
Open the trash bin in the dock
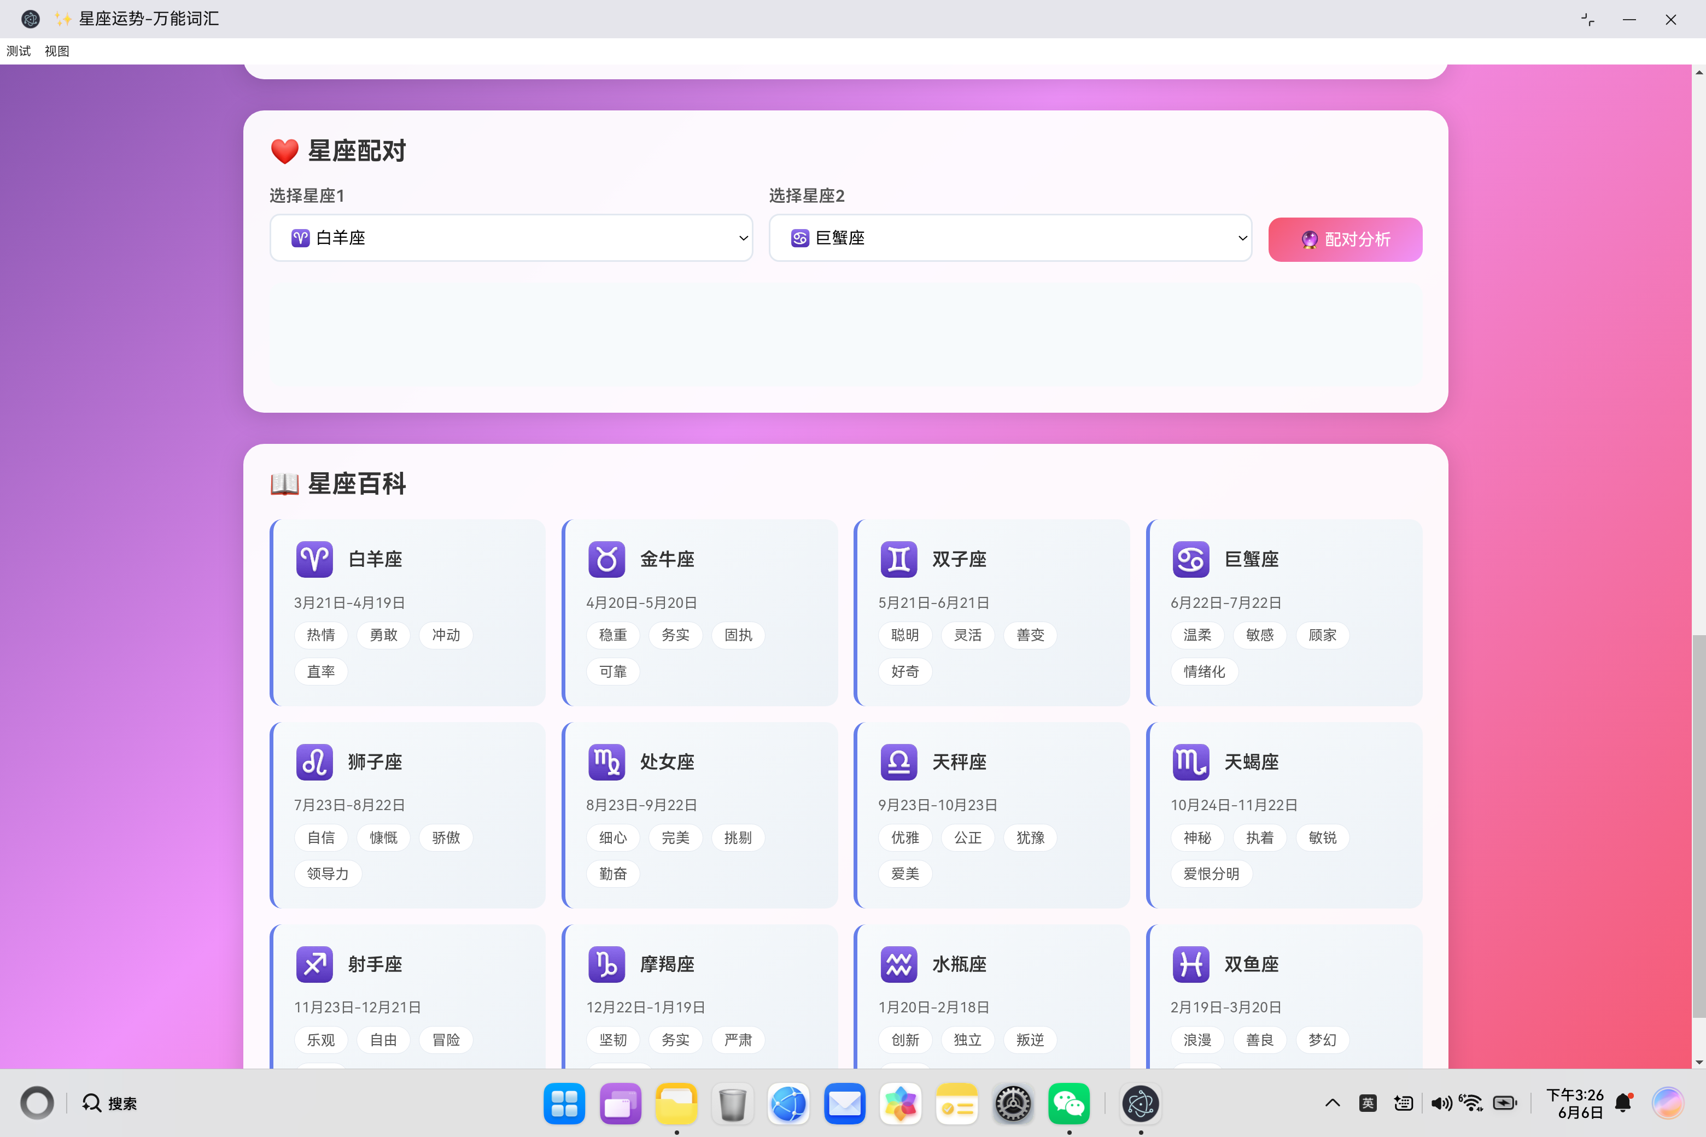tap(733, 1104)
